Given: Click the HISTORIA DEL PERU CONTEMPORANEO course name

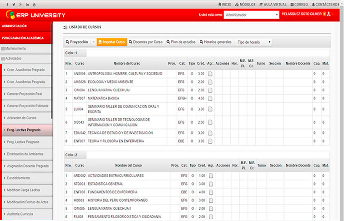Looking at the screenshot, I should click(117, 201).
